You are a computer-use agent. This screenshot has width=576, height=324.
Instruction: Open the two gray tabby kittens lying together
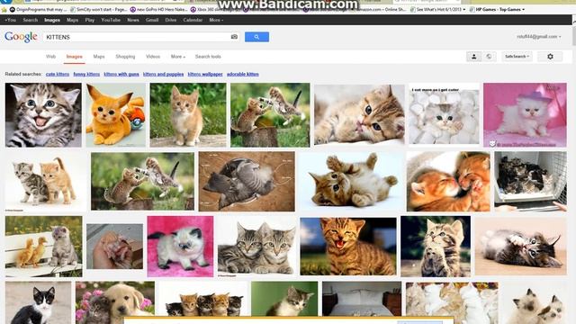256,247
